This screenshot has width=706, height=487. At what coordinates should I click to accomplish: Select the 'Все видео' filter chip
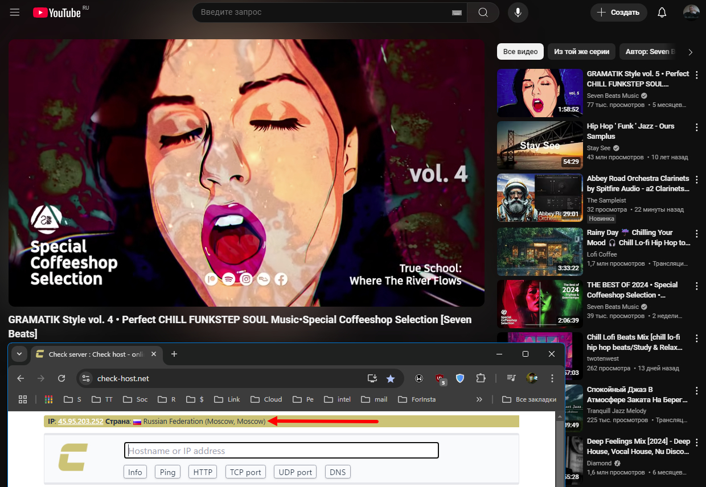[520, 52]
